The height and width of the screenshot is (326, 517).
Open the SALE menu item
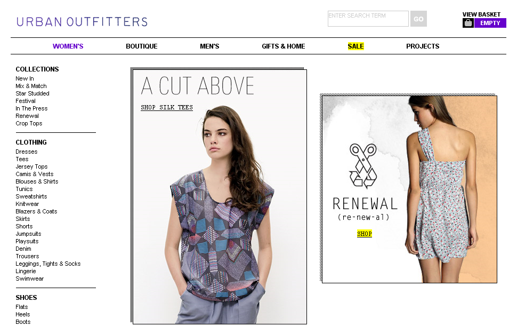[356, 46]
